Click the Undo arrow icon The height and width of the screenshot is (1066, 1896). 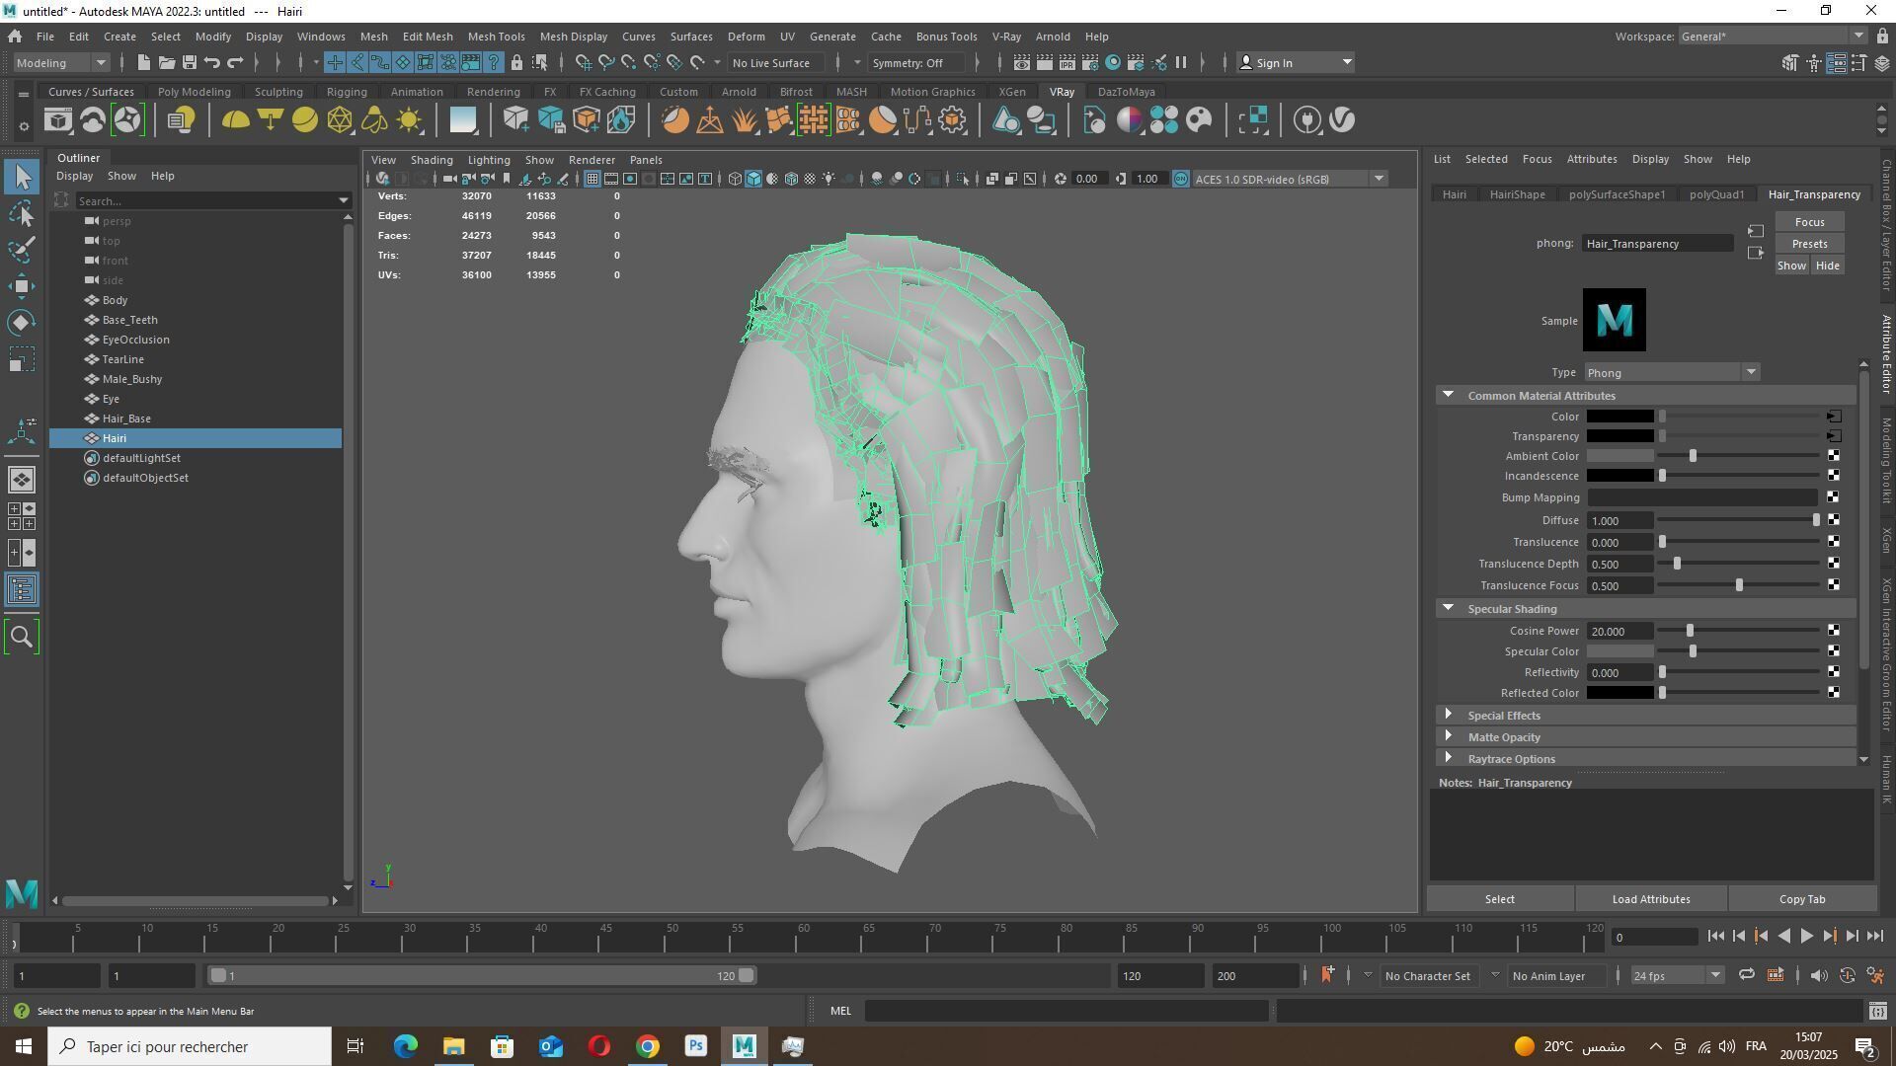tap(211, 63)
